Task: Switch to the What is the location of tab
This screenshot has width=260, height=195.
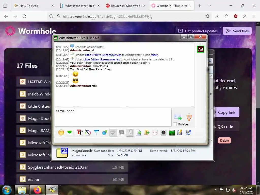Action: (79, 6)
